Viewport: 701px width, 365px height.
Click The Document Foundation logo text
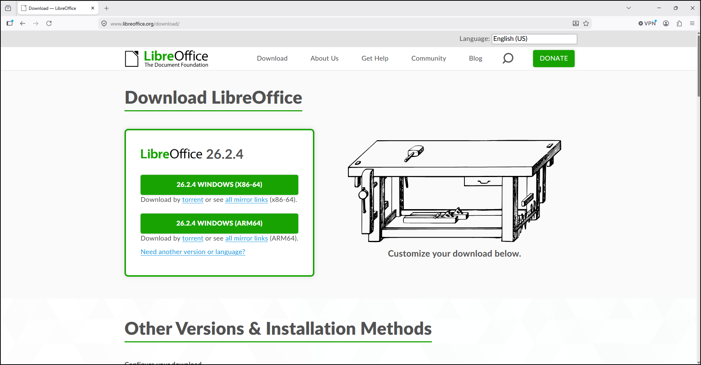176,65
